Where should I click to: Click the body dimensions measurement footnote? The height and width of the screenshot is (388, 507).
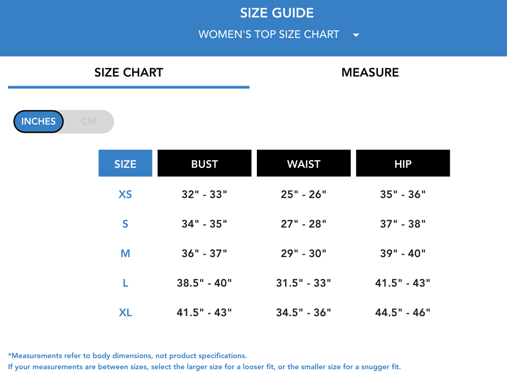point(127,356)
